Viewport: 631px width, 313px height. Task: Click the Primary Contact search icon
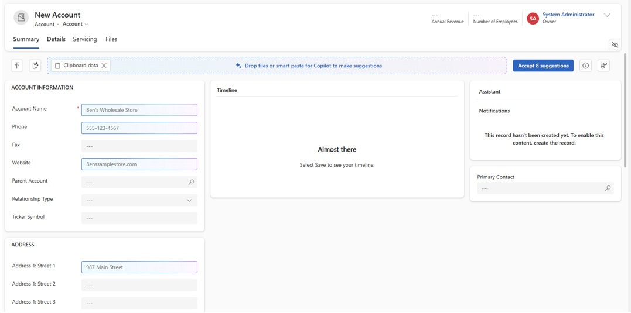click(x=608, y=188)
